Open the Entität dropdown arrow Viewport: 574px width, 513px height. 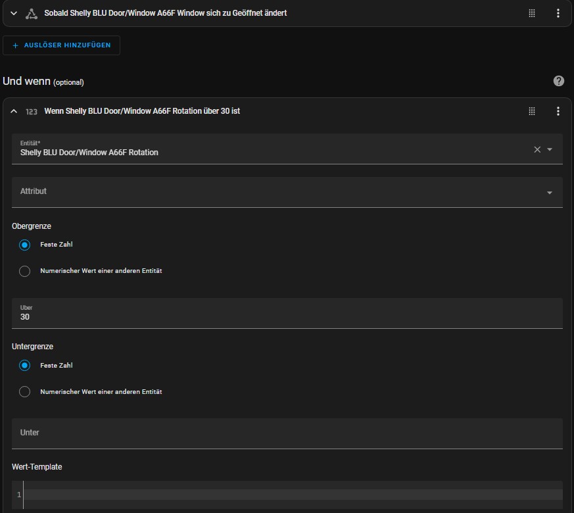pos(550,149)
